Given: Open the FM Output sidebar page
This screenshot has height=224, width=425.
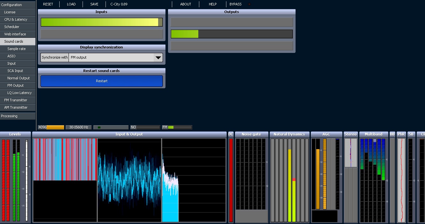Looking at the screenshot, I should [x=18, y=85].
